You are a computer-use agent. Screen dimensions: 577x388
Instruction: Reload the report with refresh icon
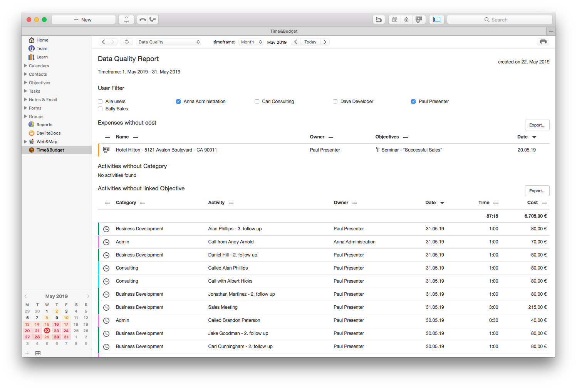coord(127,42)
